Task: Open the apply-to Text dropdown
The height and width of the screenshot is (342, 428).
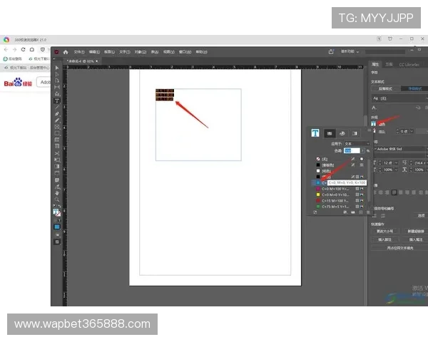Action: pyautogui.click(x=357, y=143)
